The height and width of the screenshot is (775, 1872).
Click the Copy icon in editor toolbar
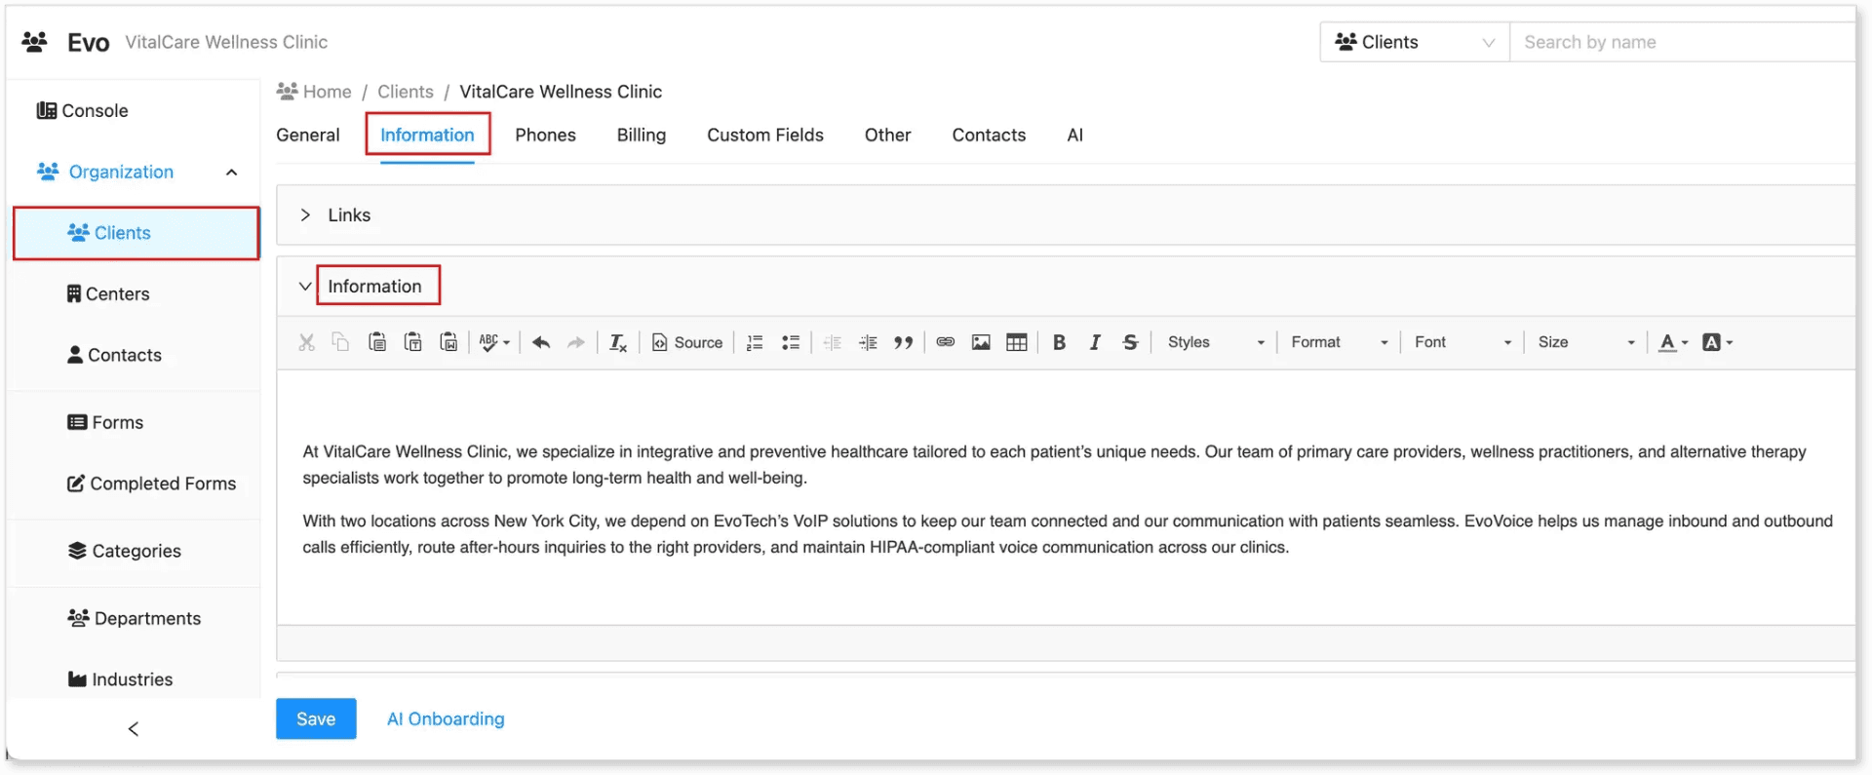coord(340,342)
